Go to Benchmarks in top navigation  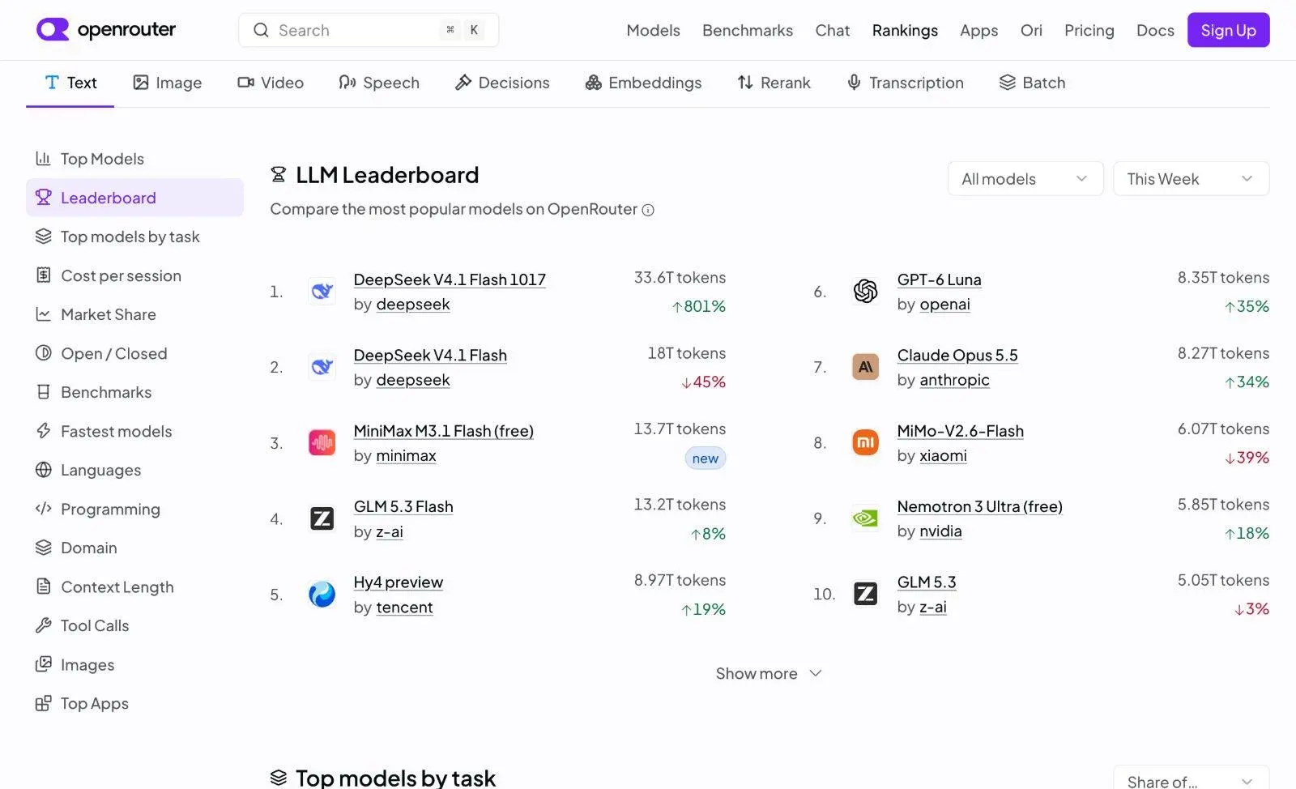point(748,30)
